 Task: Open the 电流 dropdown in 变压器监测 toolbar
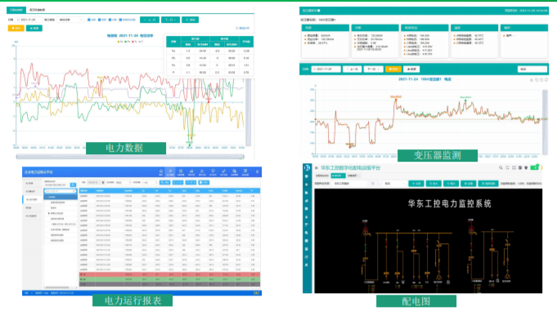tap(532, 69)
